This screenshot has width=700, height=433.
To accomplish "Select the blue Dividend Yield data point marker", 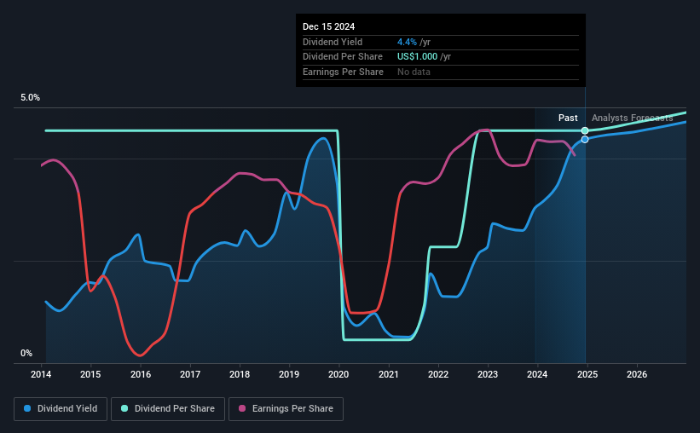I will coord(585,139).
